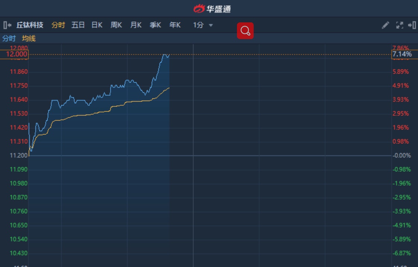Click the 华盛通 title text
Screen dimensions: 418x267
tap(218, 9)
